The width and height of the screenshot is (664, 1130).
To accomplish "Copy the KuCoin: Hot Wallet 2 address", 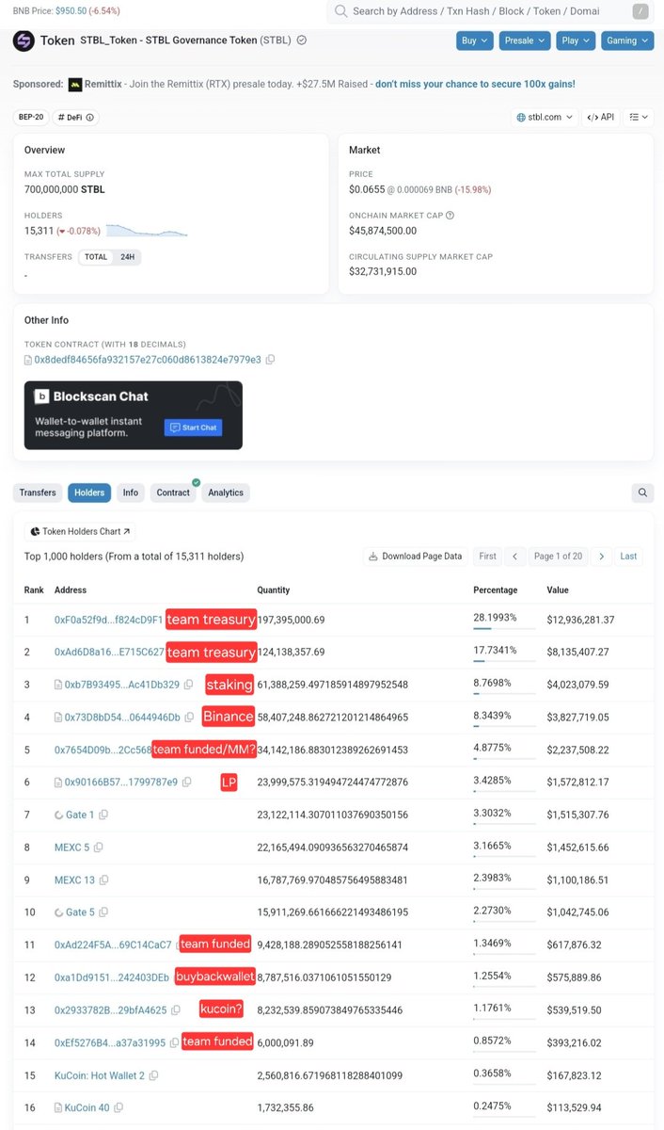I will pyautogui.click(x=153, y=1075).
